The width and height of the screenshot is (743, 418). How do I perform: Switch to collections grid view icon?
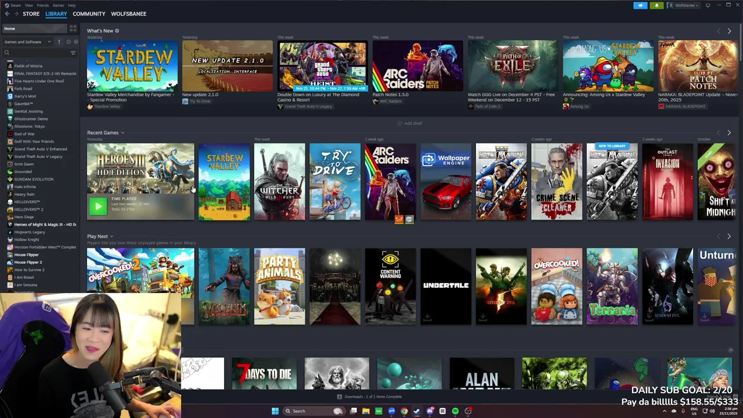click(x=73, y=28)
